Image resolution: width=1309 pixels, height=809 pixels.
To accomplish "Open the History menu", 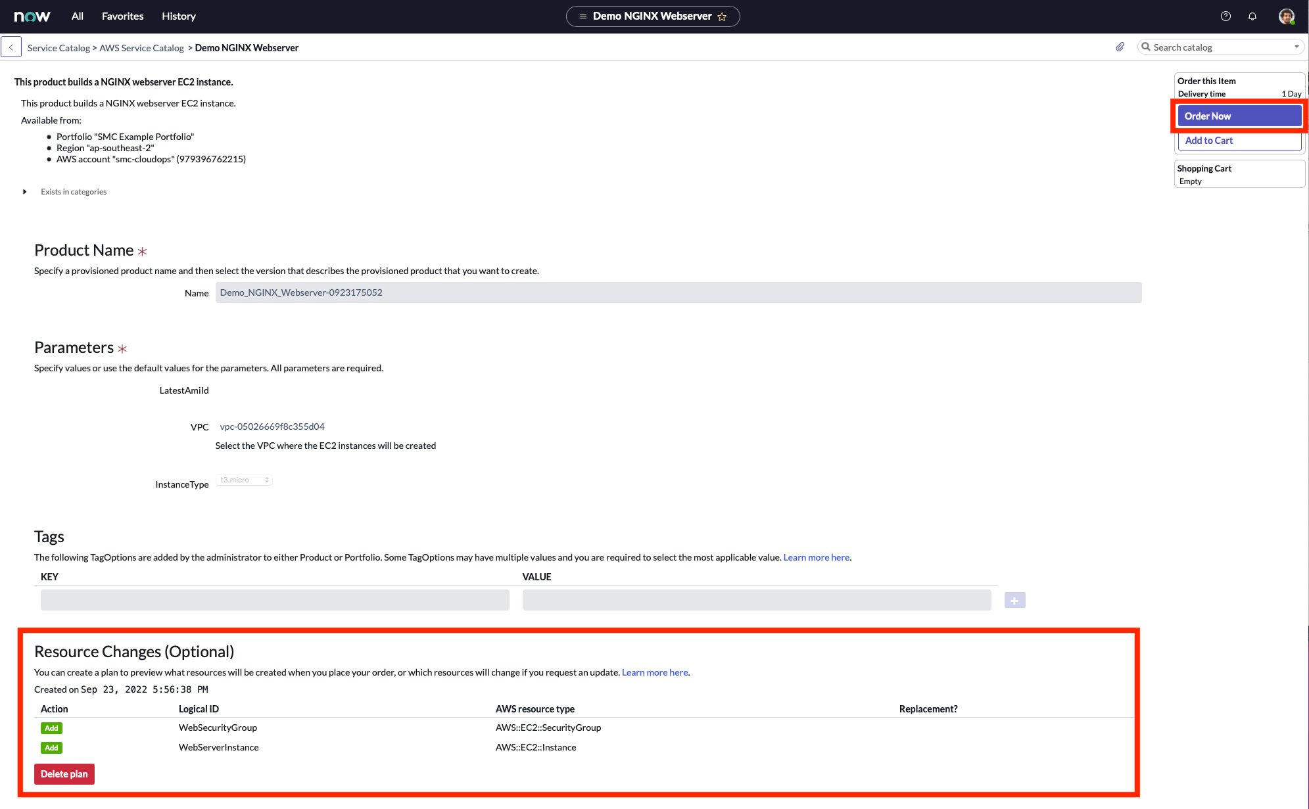I will point(179,16).
